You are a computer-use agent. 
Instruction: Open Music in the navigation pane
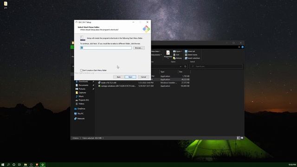(x=81, y=96)
